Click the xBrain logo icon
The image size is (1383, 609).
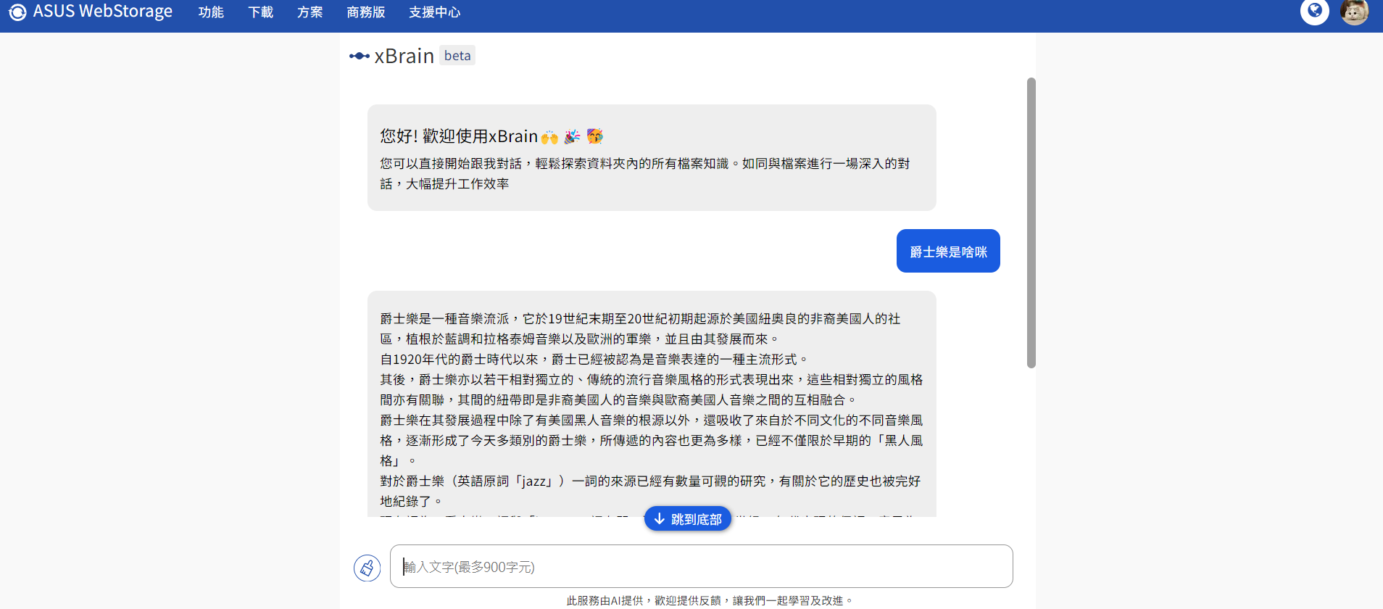360,56
